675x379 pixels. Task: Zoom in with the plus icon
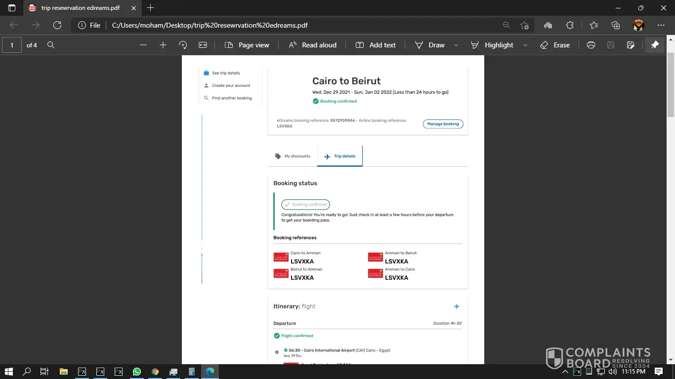pyautogui.click(x=163, y=45)
